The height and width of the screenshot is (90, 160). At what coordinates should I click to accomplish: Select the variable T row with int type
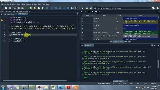(x=120, y=29)
